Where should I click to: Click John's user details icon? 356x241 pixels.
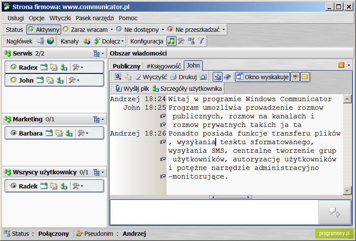click(60, 80)
